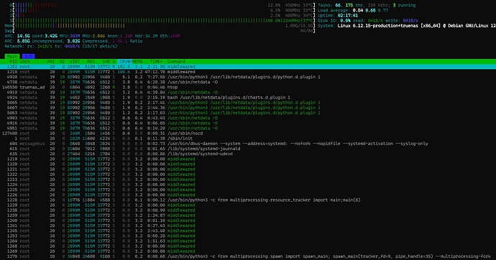Select the systemd-journald process row
Viewport: 496px width, 260px height.
pyautogui.click(x=248, y=149)
